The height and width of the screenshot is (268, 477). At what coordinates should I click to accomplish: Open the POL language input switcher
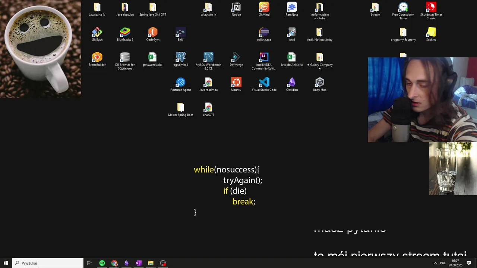tap(443, 263)
